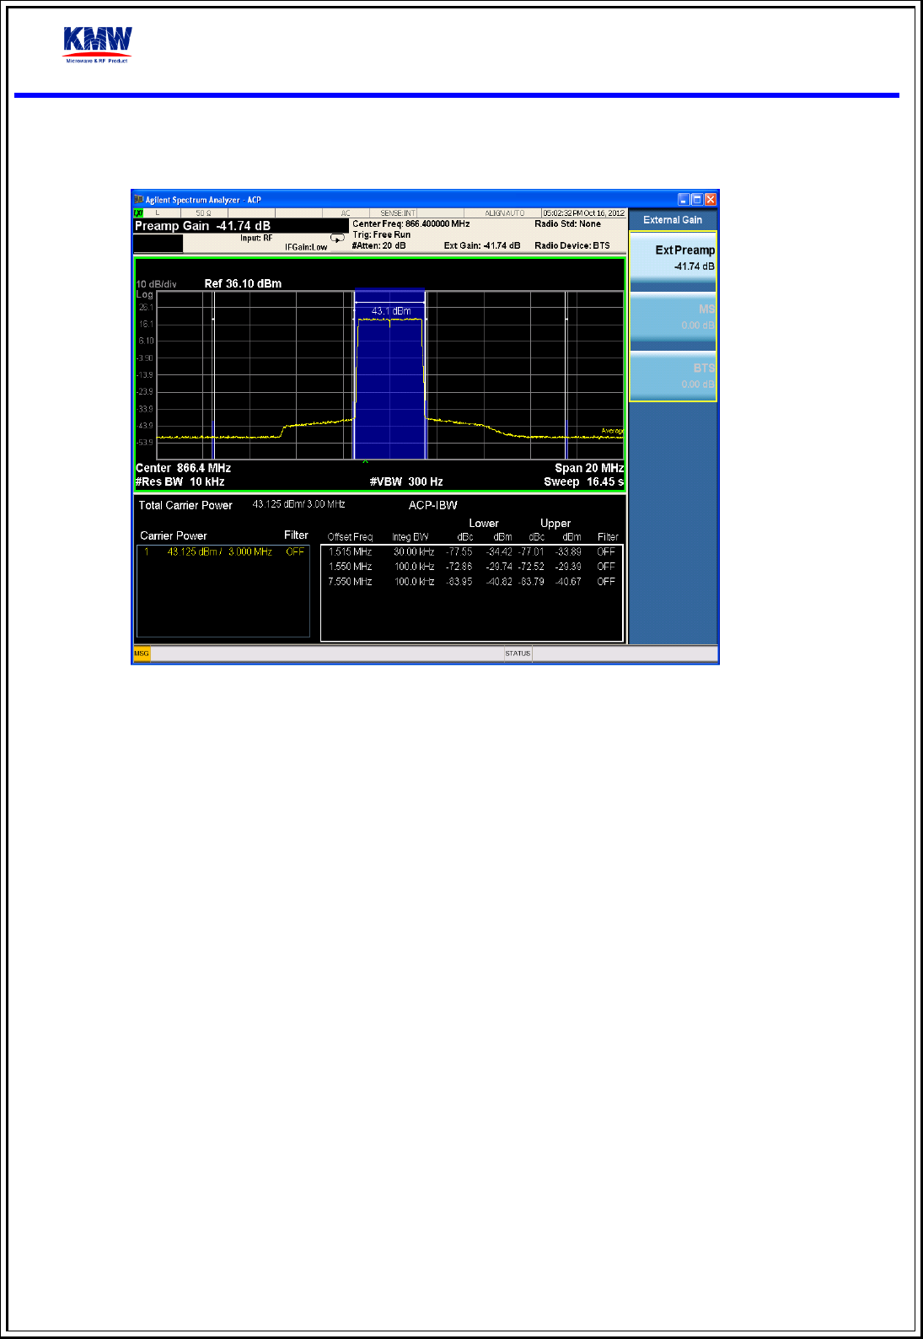The width and height of the screenshot is (923, 1339).
Task: Click the External Gain menu title
Action: 673,220
